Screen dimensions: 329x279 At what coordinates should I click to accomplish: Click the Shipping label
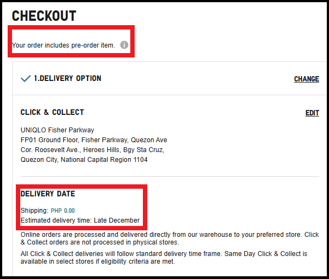pyautogui.click(x=34, y=211)
